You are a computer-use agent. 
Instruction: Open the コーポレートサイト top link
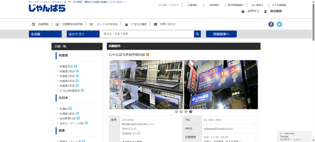[x=169, y=5]
